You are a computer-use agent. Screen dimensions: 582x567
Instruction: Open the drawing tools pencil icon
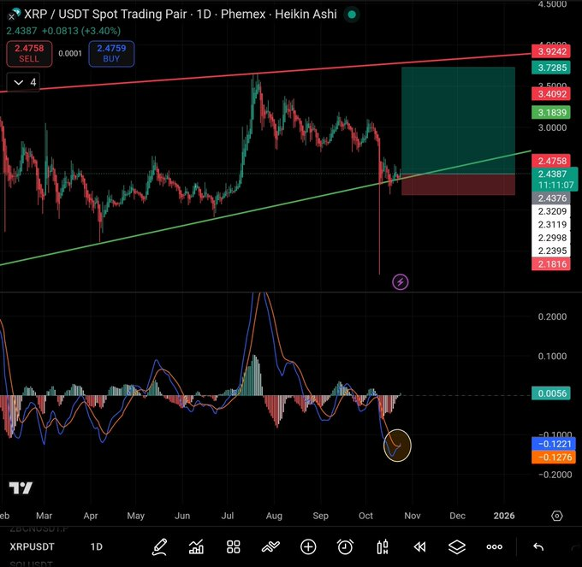coord(159,546)
